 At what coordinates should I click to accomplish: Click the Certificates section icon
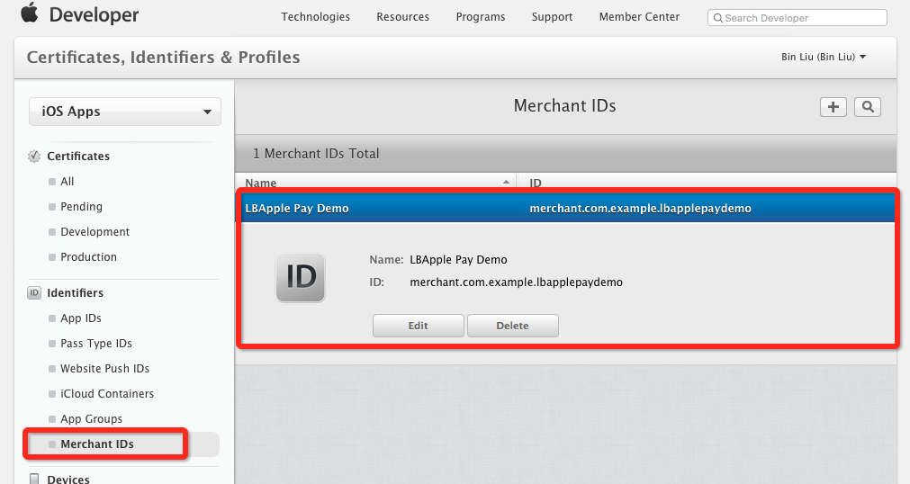pyautogui.click(x=34, y=157)
